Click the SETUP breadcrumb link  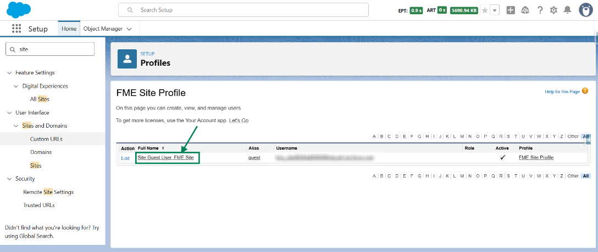(148, 54)
